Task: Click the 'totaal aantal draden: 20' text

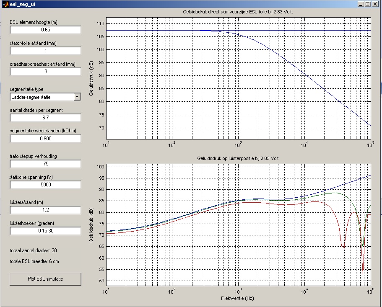Action: click(34, 250)
